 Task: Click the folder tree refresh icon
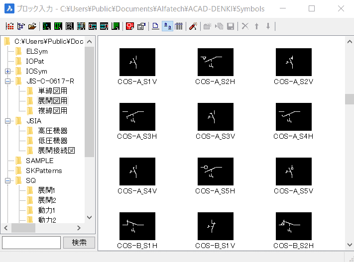(x=21, y=26)
